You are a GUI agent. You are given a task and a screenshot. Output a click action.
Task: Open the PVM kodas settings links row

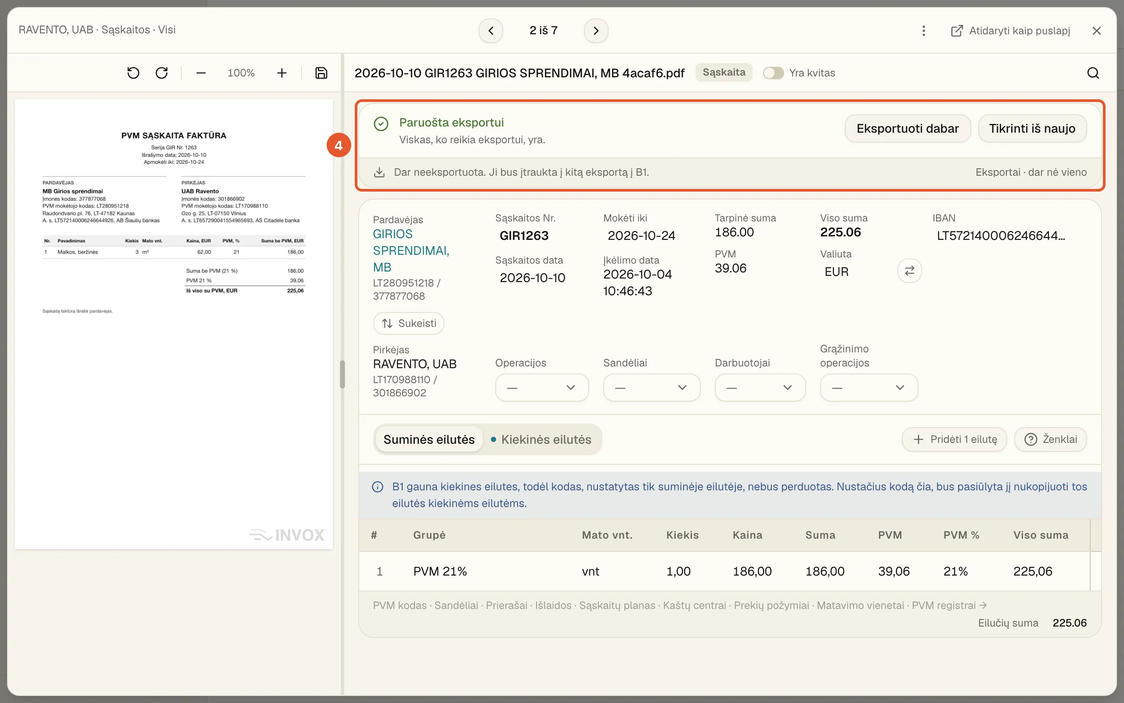point(680,605)
